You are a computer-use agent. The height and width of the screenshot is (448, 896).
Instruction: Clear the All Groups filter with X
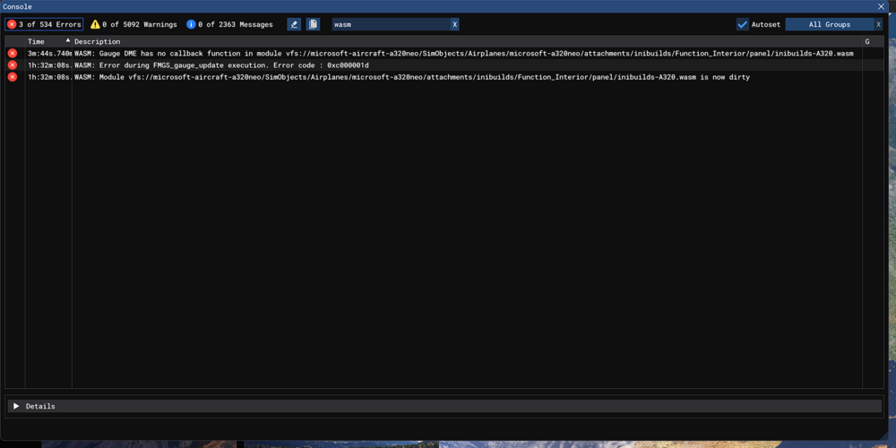tap(879, 24)
